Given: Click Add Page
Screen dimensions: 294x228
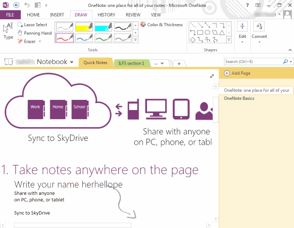Looking at the screenshot, I should tap(237, 73).
